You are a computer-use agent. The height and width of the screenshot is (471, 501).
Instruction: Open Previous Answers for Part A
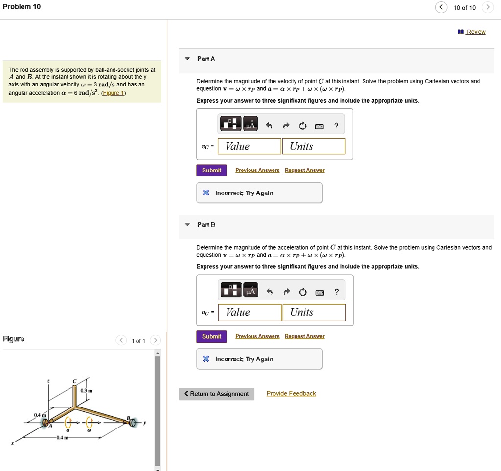257,170
